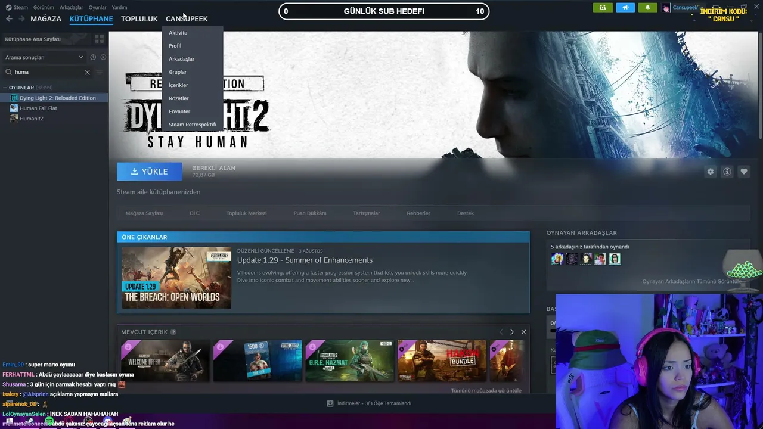Click the HumanitZ game icon

coord(14,119)
